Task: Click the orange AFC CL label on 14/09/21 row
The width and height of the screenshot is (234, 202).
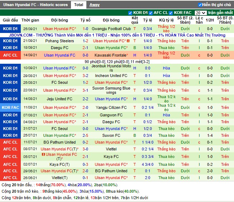Action: click(x=10, y=55)
